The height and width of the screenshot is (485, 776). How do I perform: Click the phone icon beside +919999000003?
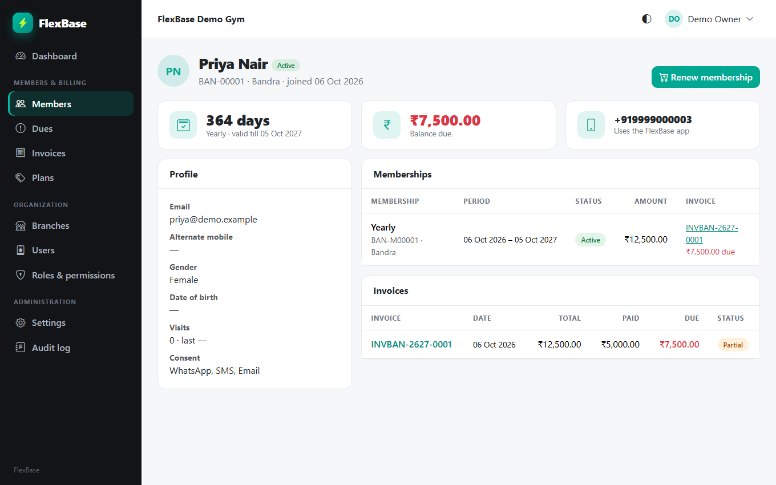[591, 125]
